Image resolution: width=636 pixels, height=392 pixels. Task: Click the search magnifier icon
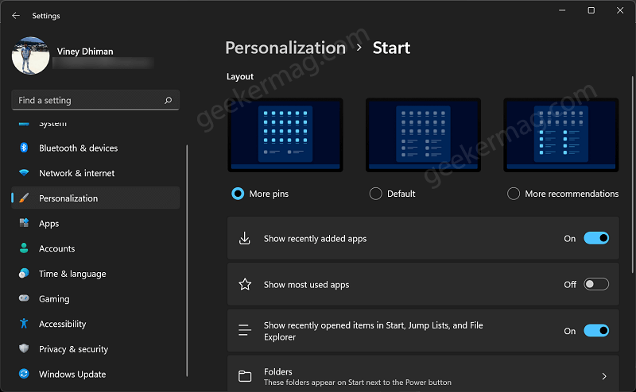pyautogui.click(x=168, y=100)
